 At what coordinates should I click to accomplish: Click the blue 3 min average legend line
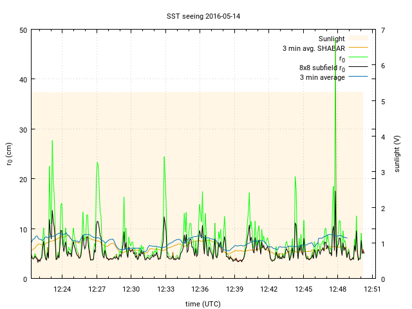(358, 77)
